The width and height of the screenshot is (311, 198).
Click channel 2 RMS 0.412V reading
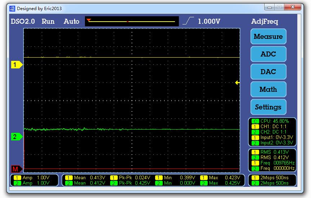click(275, 157)
